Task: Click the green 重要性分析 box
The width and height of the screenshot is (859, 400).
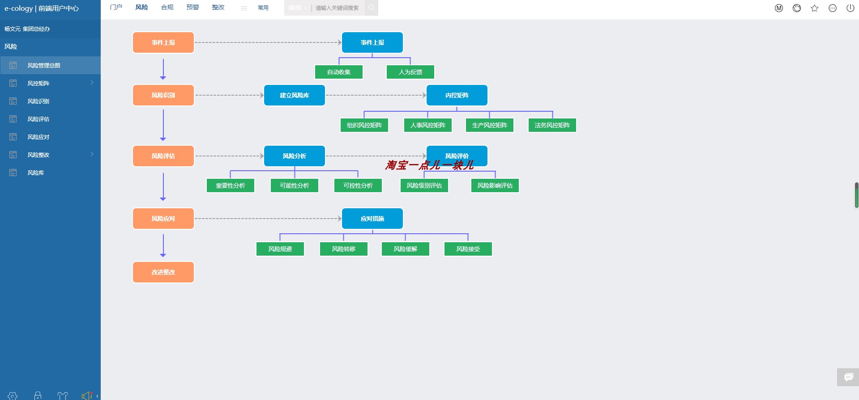Action: click(231, 185)
